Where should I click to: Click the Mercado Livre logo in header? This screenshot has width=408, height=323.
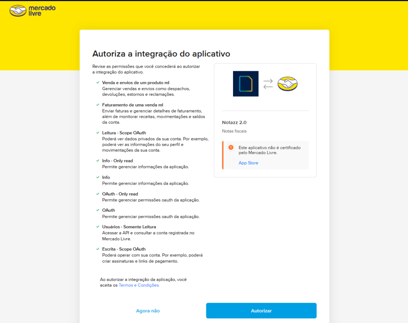(27, 11)
